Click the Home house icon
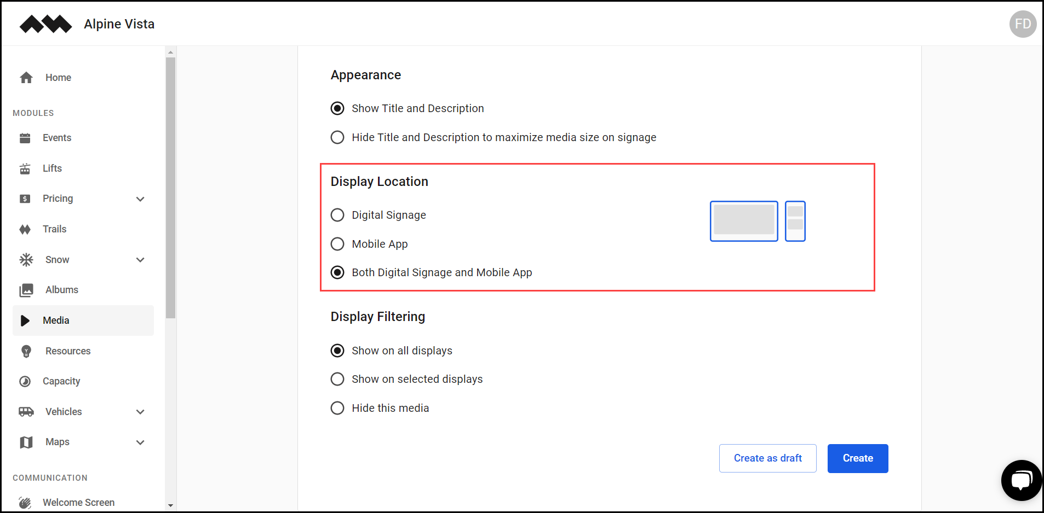The image size is (1044, 513). (26, 78)
